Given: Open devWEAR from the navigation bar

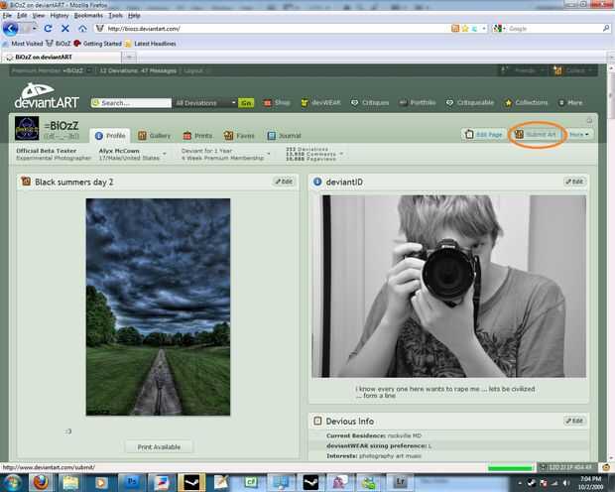Looking at the screenshot, I should [x=319, y=102].
